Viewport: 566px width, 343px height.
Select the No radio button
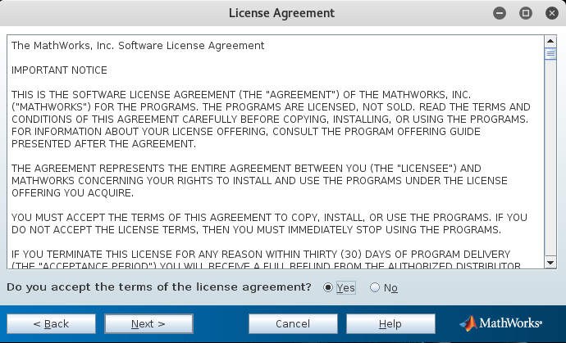tap(375, 287)
